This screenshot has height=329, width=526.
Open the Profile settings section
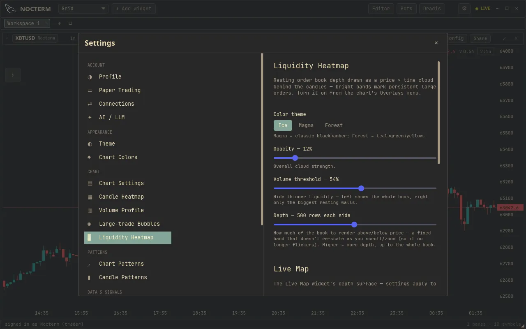click(x=128, y=77)
